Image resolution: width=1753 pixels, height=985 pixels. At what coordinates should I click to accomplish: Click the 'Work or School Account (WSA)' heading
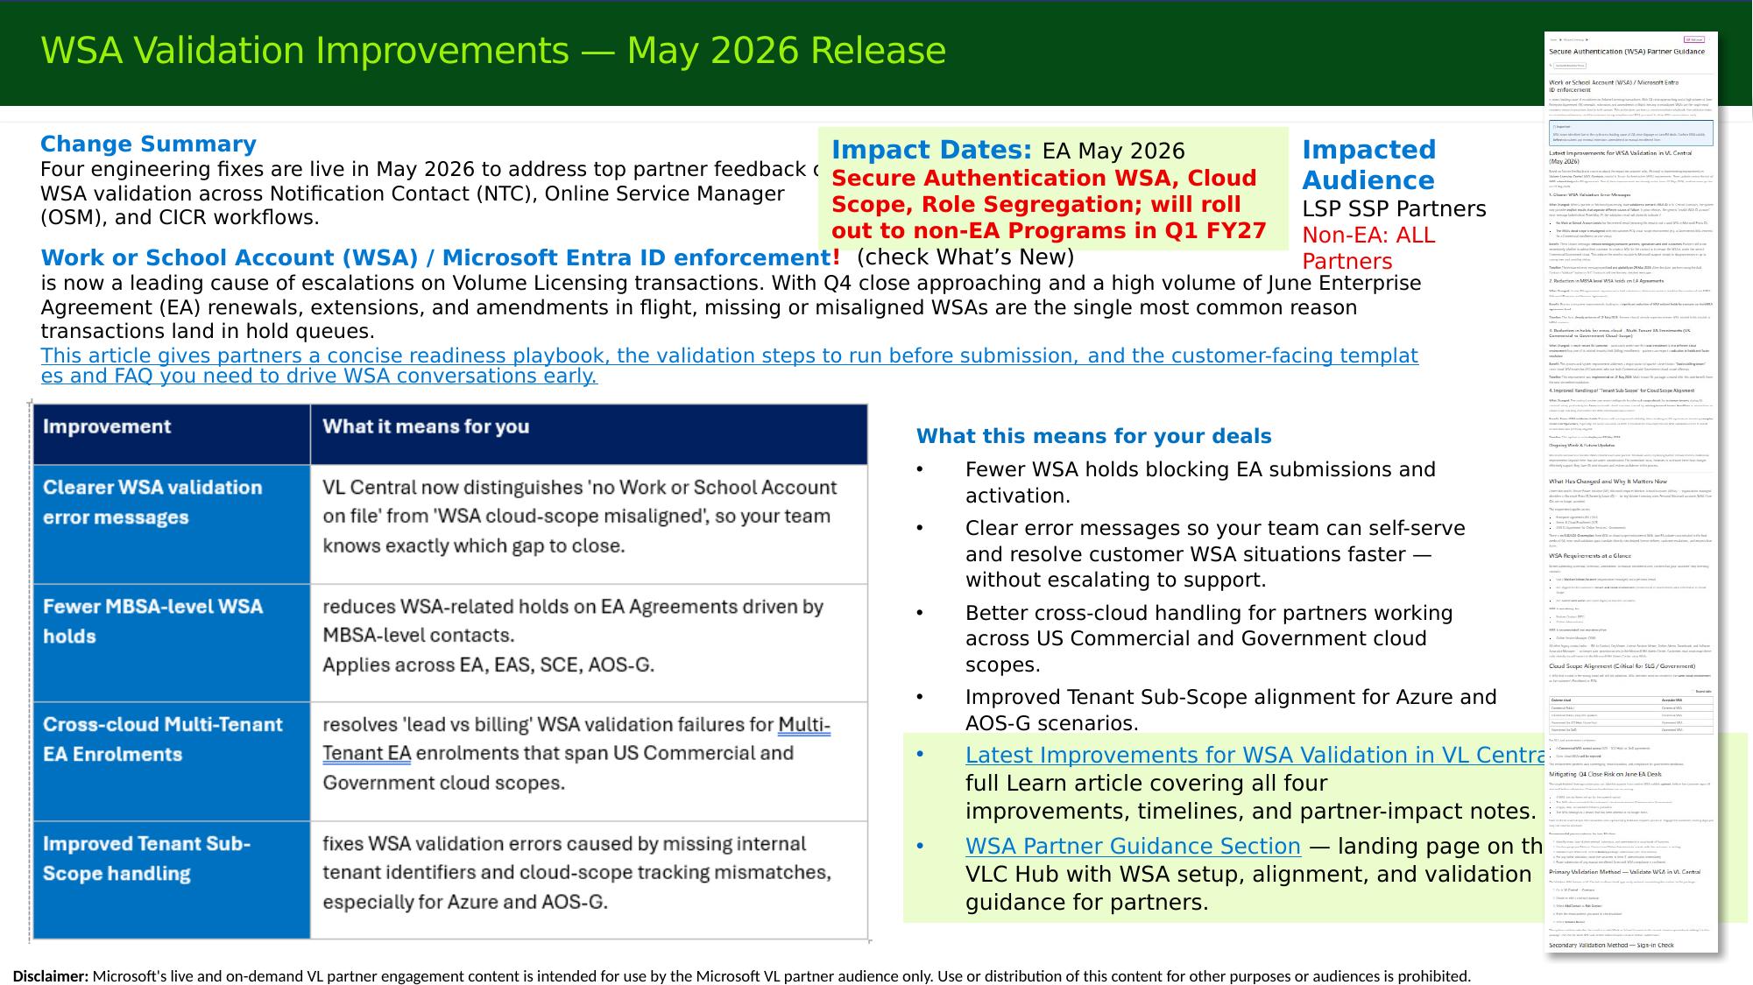click(x=435, y=257)
